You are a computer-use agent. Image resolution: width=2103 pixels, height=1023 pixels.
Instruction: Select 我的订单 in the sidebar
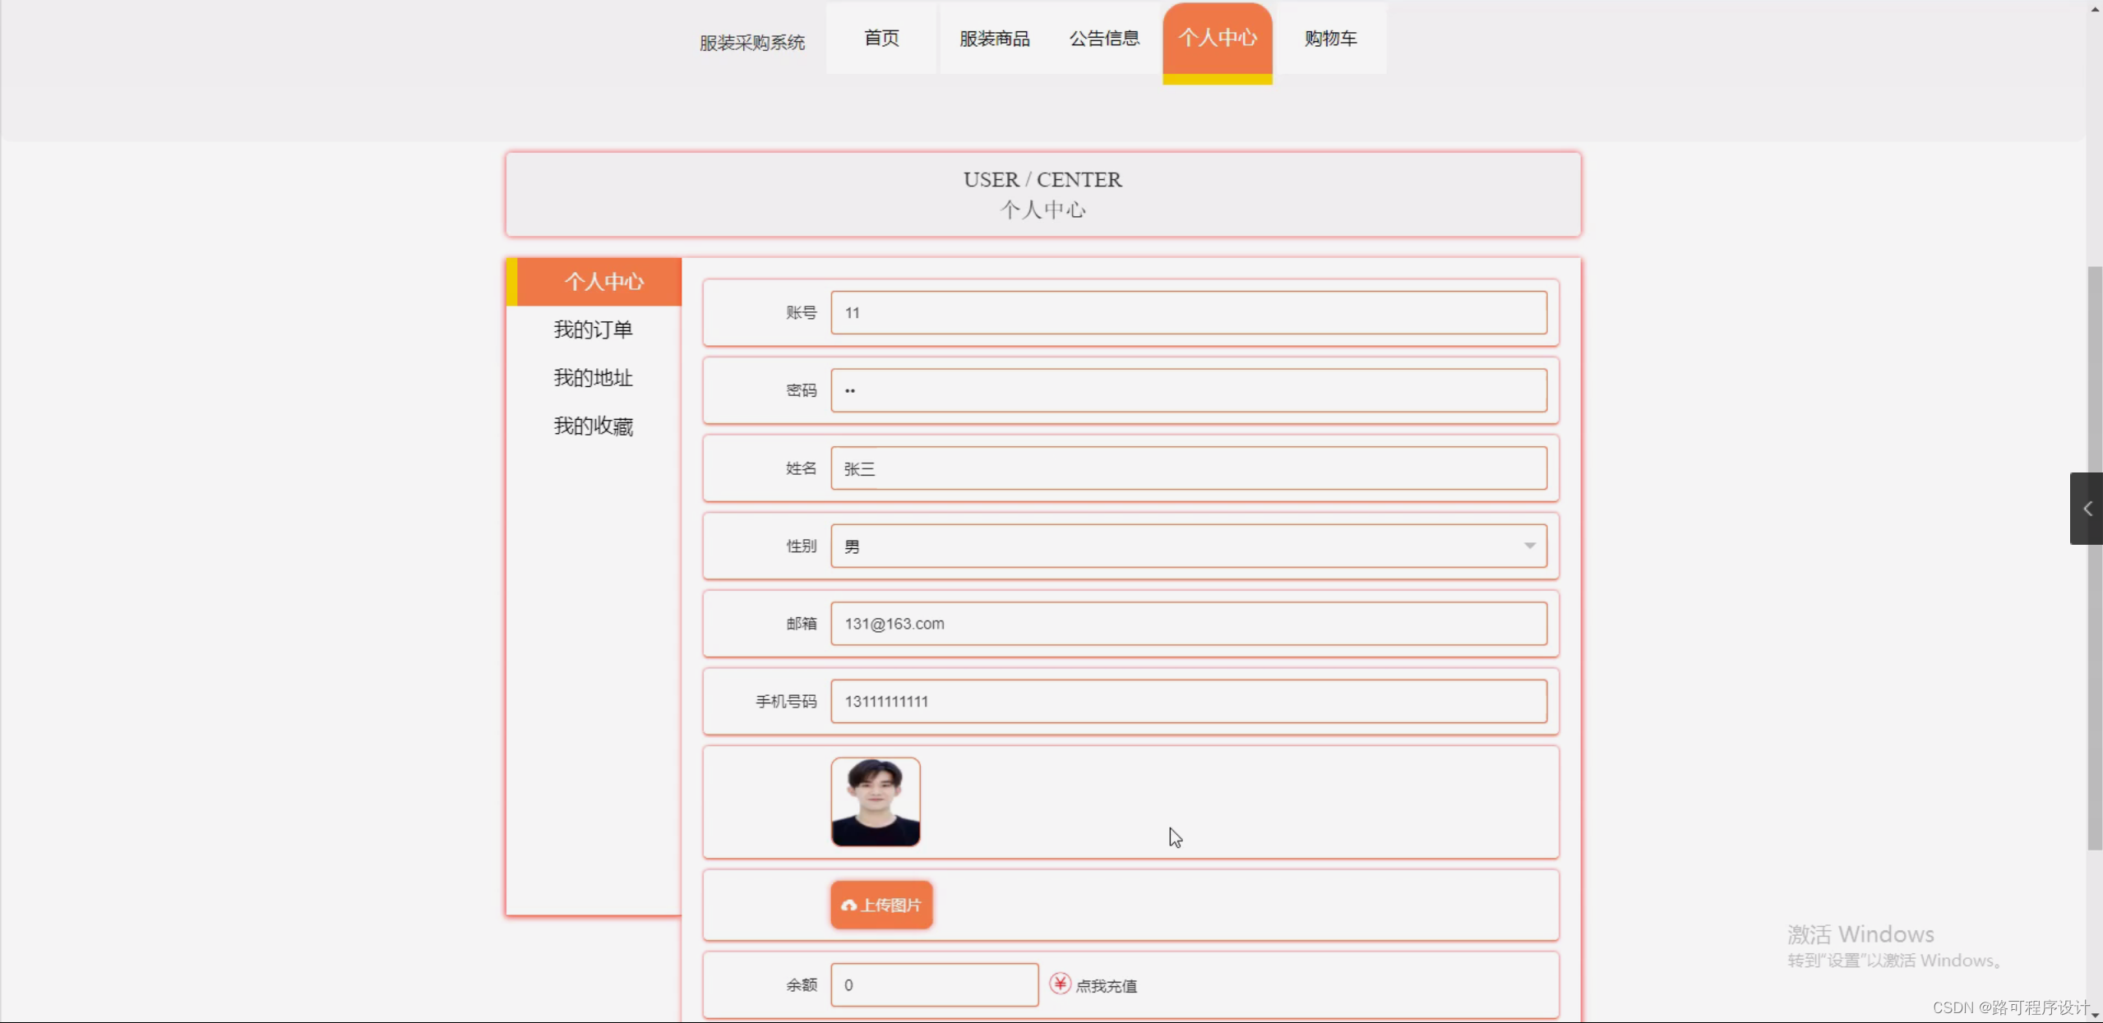coord(593,329)
